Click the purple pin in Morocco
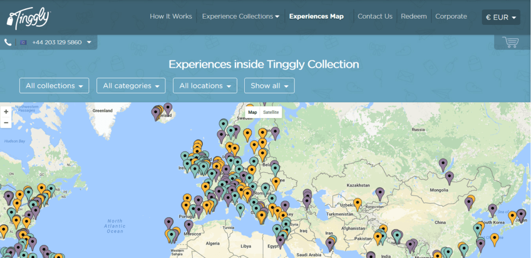This screenshot has height=258, width=531. pos(189,226)
